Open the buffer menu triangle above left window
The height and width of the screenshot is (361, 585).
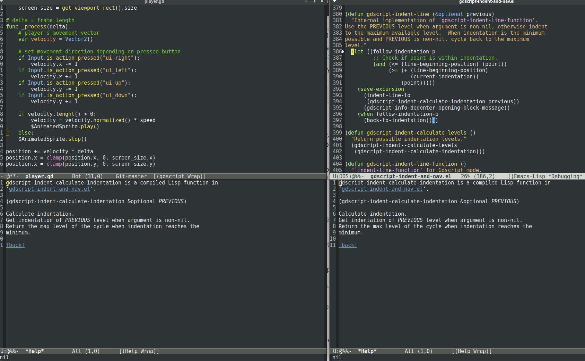point(2,2)
